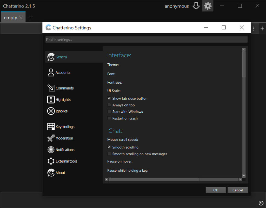Select the Commands pencil icon
The image size is (266, 208).
51,88
